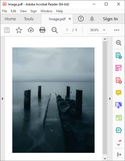This screenshot has height=161, width=125.
Task: Switch to the Tools tab
Action: [29, 19]
